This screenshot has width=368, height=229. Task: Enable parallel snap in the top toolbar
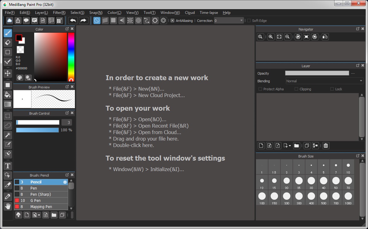point(105,20)
